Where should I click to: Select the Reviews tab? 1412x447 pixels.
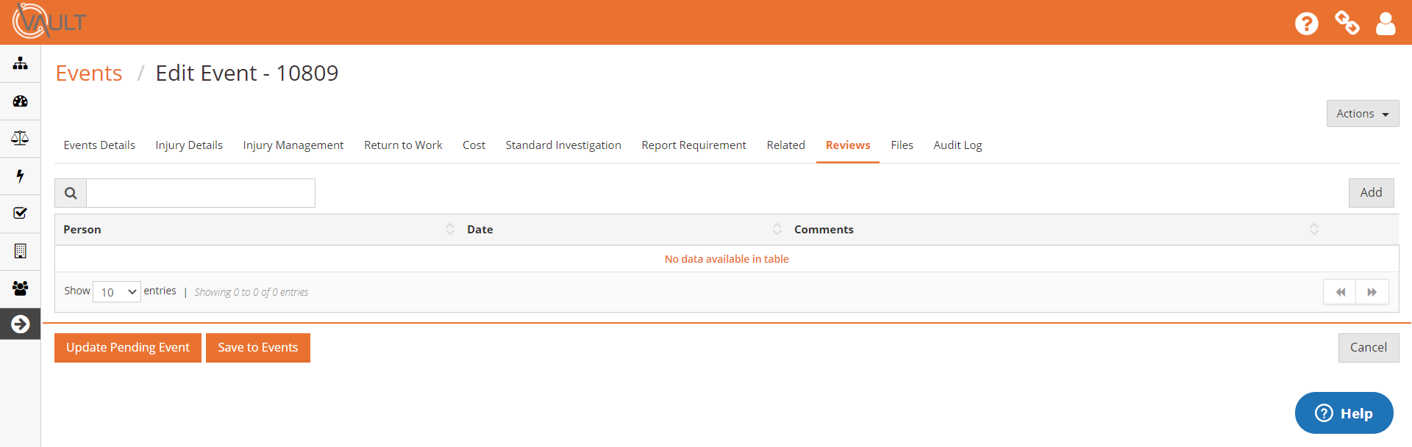point(848,145)
